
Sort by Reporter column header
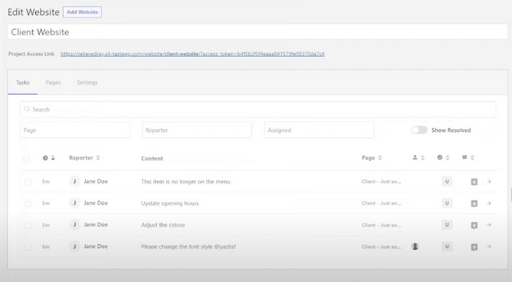point(84,158)
